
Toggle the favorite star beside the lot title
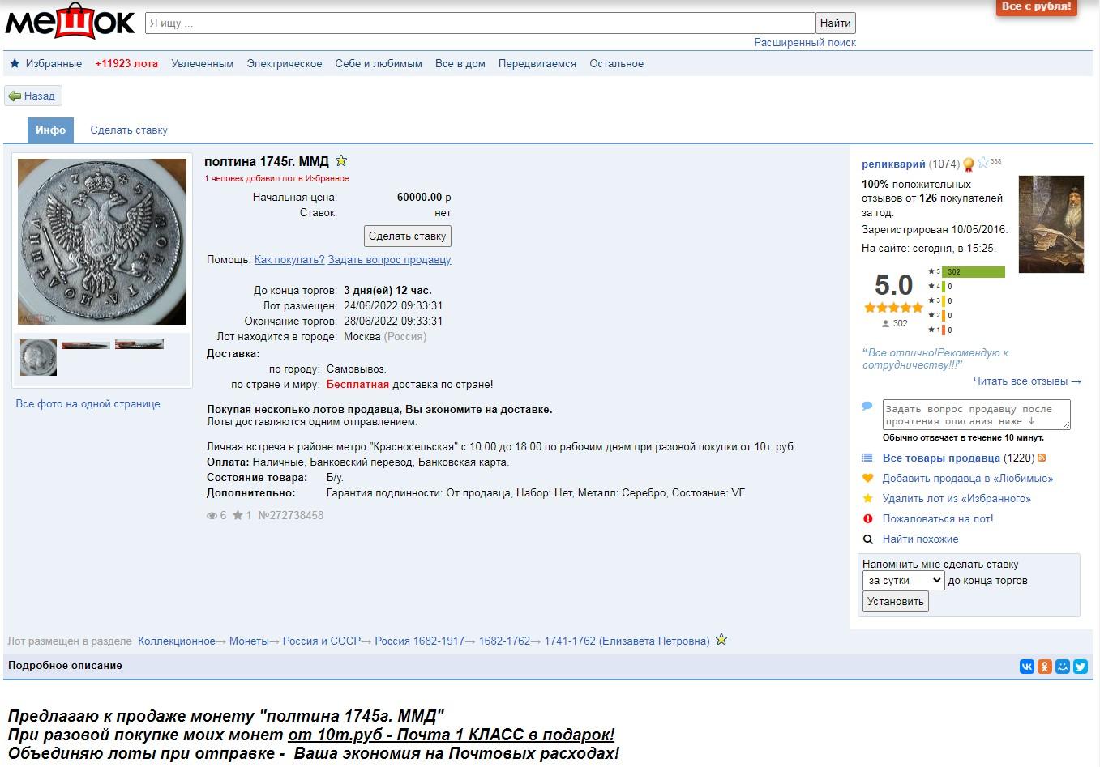click(341, 161)
